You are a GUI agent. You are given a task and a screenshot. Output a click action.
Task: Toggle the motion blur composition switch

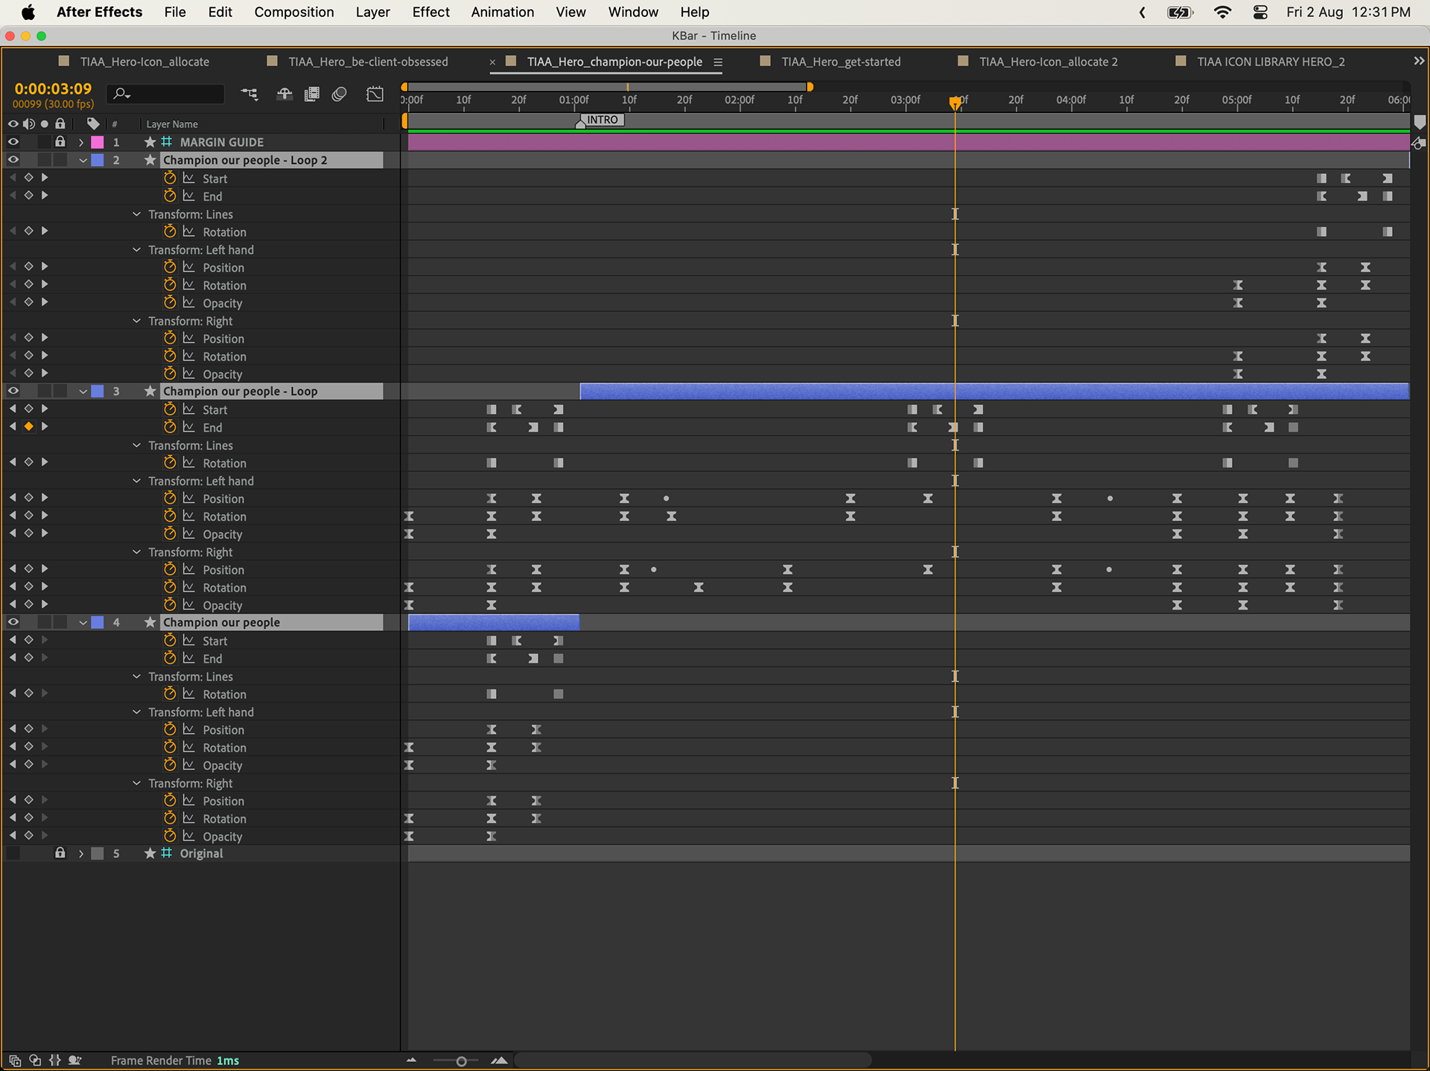click(340, 94)
